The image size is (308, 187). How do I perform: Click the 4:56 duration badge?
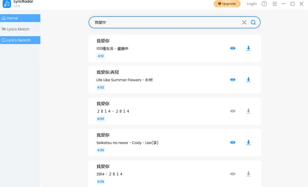click(101, 150)
